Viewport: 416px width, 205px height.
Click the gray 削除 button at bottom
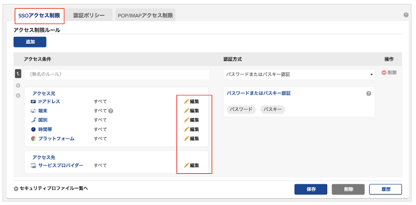click(x=349, y=189)
